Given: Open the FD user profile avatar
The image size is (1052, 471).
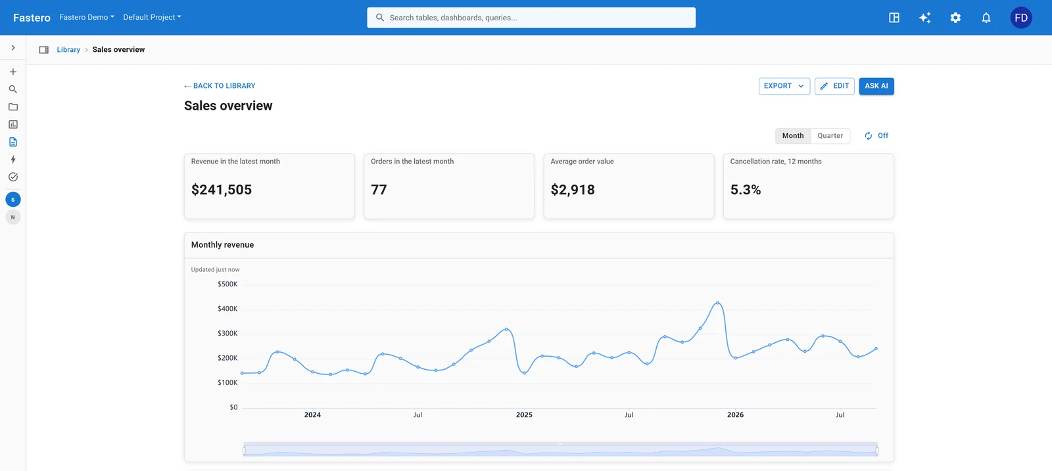Looking at the screenshot, I should pos(1021,18).
